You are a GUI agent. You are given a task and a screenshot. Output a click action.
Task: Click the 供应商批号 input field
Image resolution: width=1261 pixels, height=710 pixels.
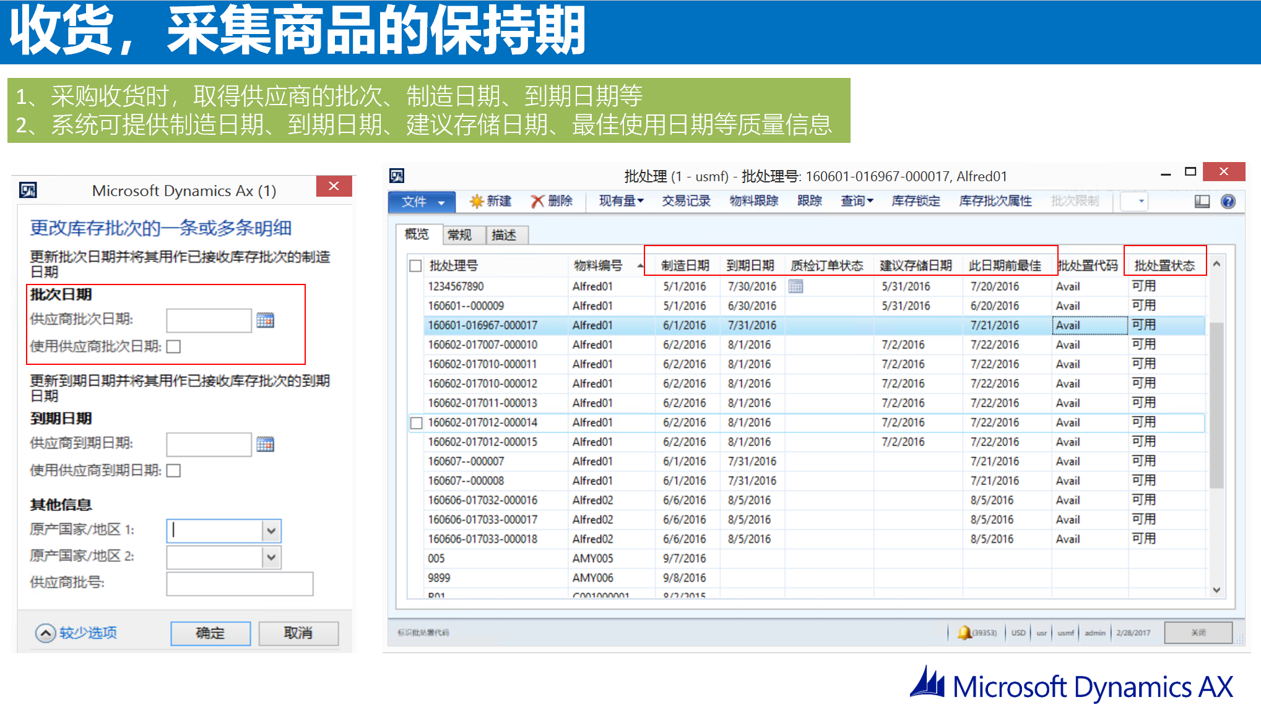240,584
